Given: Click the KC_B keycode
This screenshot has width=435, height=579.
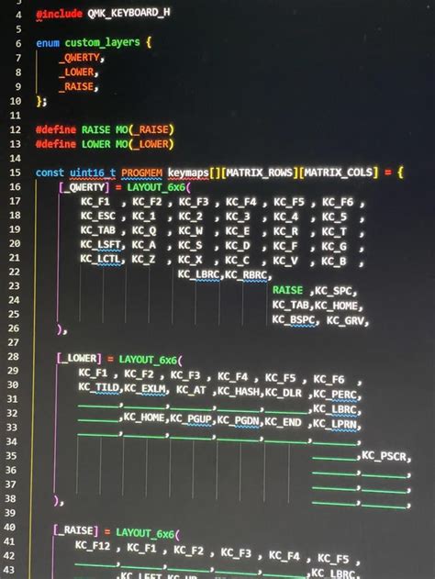Looking at the screenshot, I should click(334, 262).
